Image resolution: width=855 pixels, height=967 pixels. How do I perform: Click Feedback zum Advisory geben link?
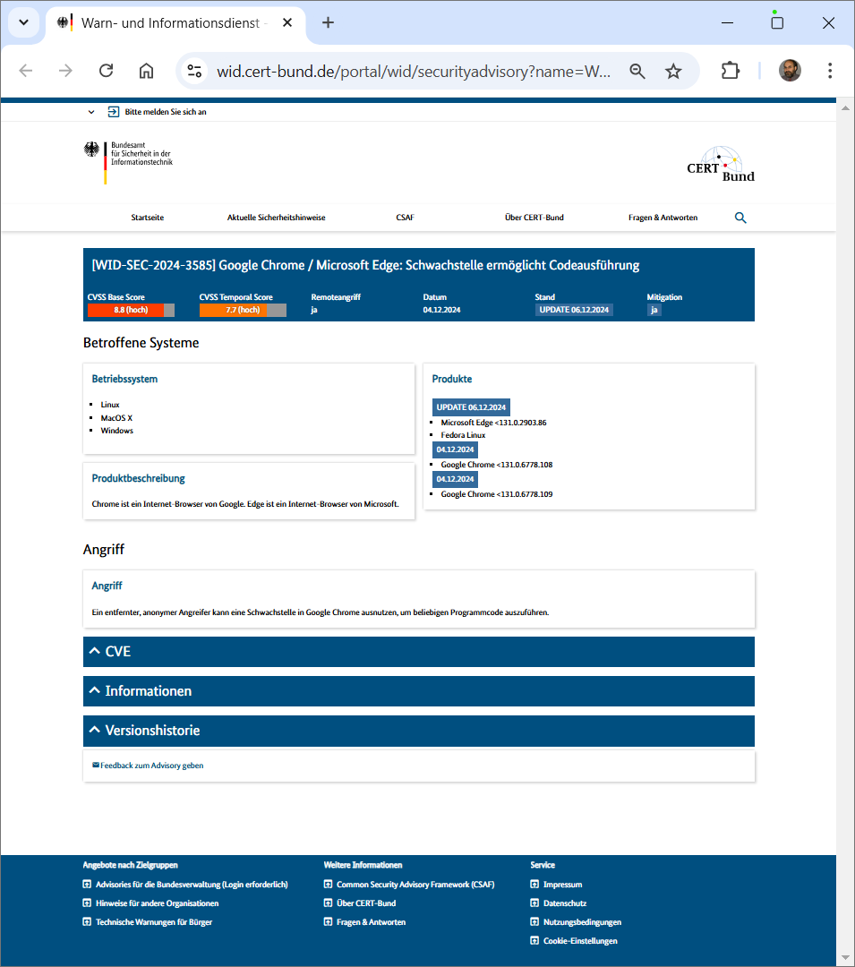151,766
